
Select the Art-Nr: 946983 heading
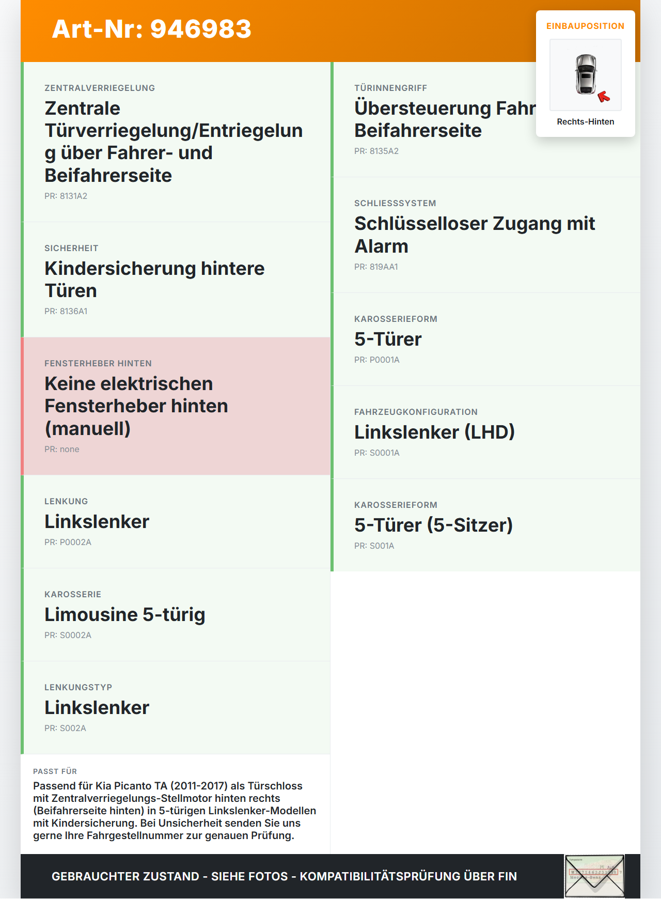(151, 29)
